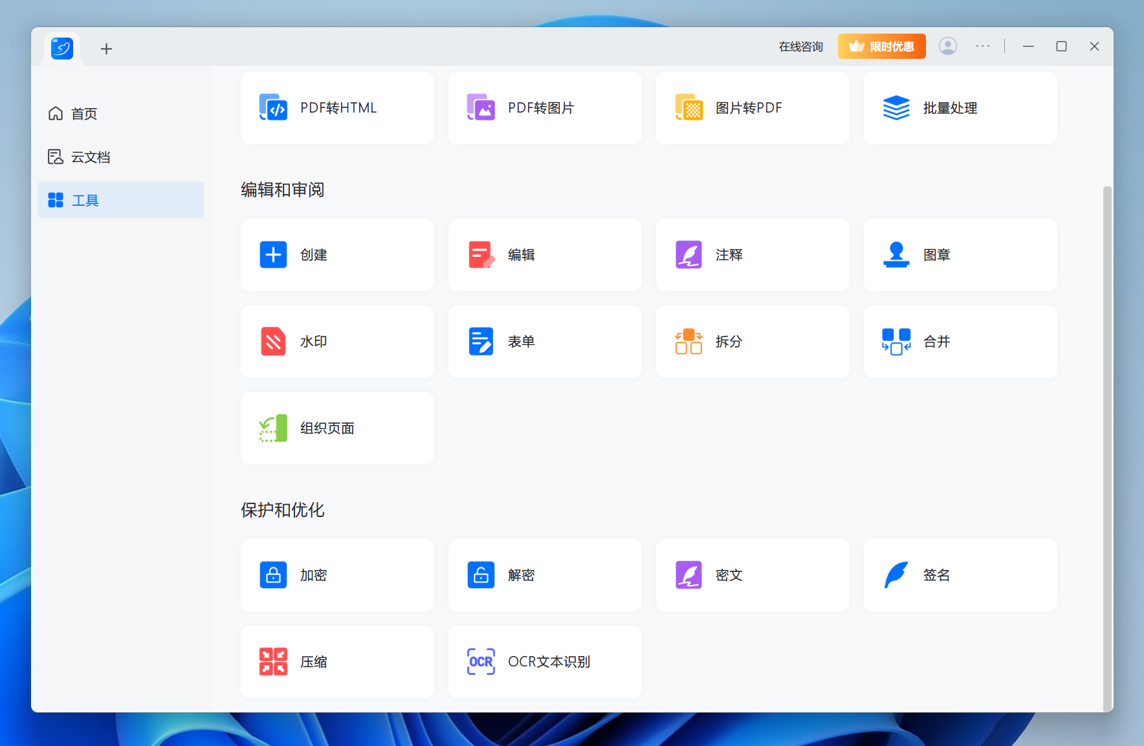
Task: Click the vertical scrollbar thumb
Action: (x=1107, y=448)
